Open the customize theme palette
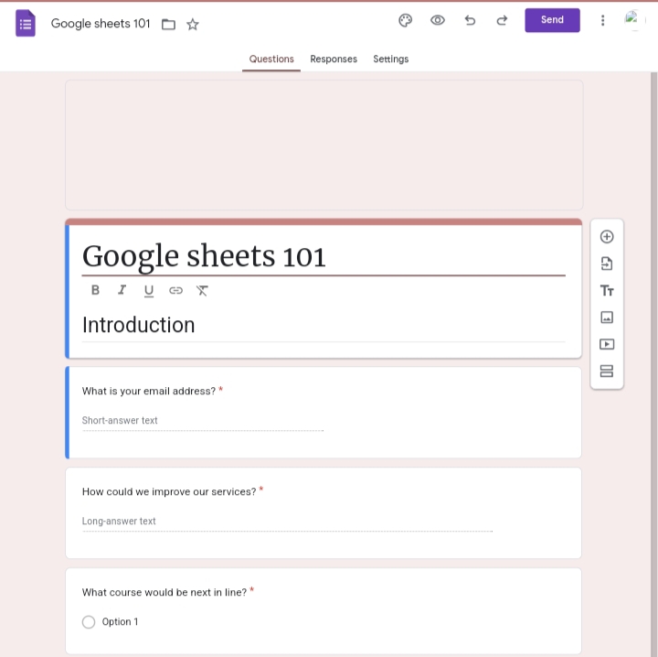The height and width of the screenshot is (657, 658). tap(406, 20)
